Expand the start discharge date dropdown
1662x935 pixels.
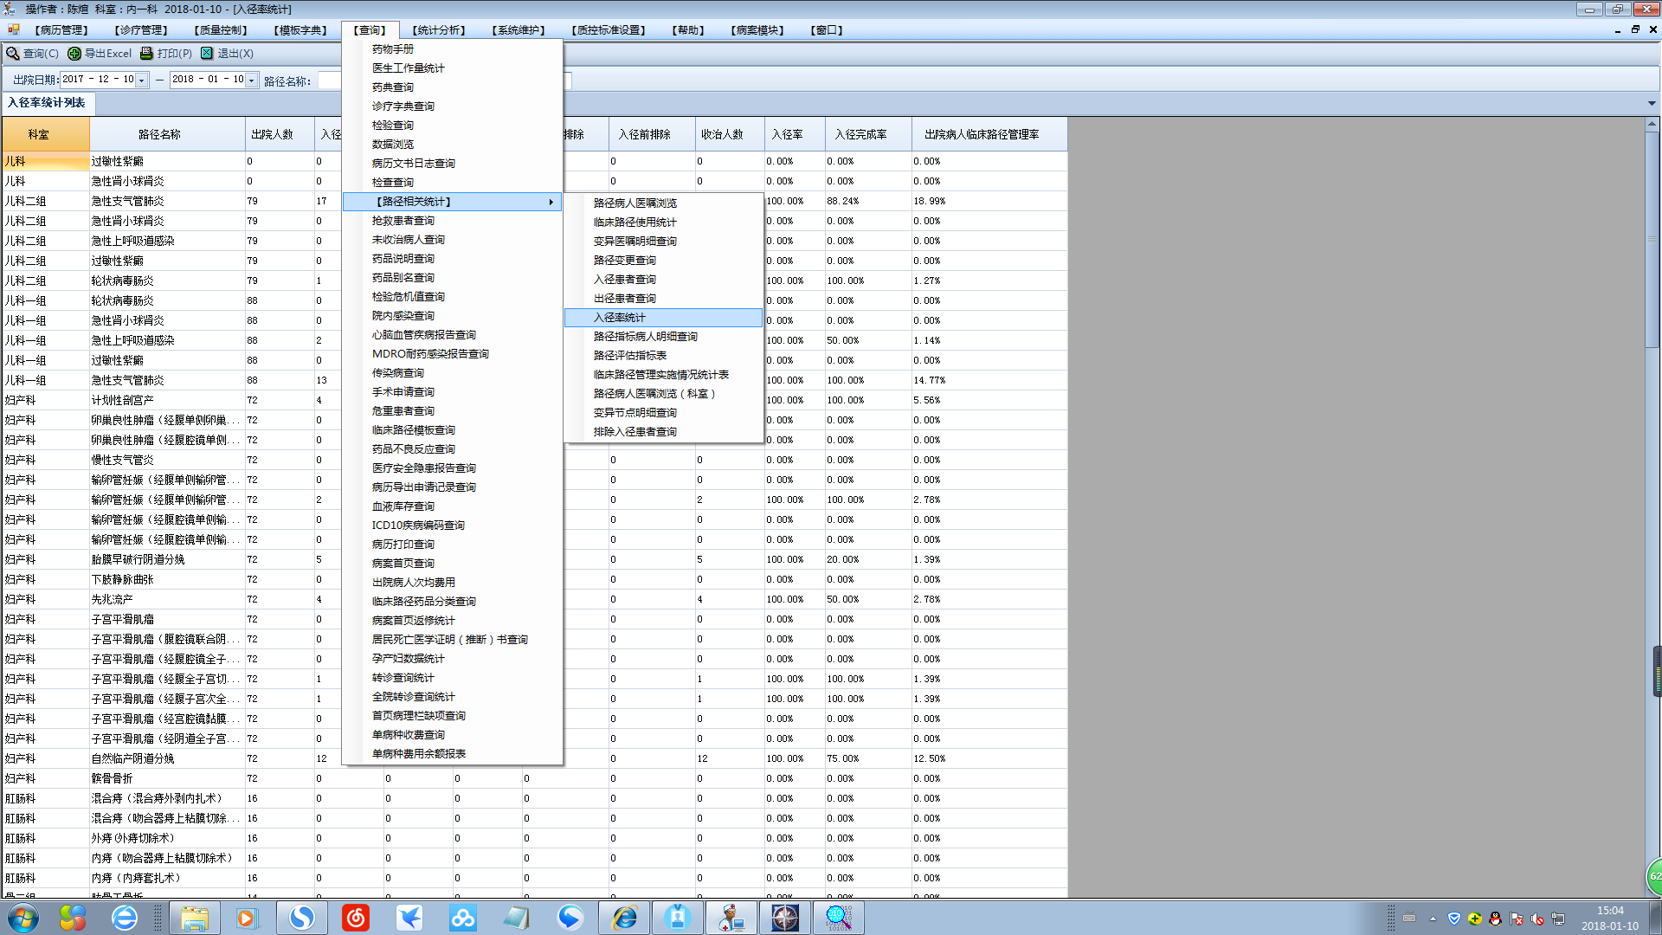click(x=141, y=81)
